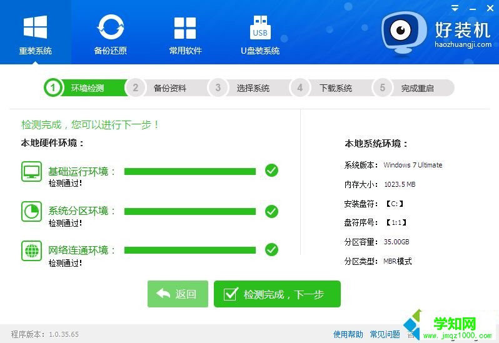Select step 4 下载系统
This screenshot has height=343, width=499.
(333, 87)
